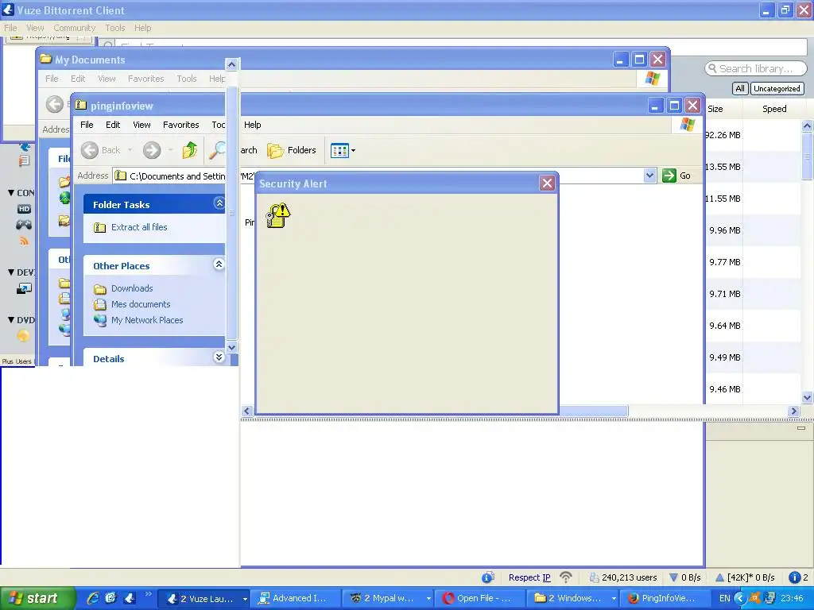814x610 pixels.
Task: Open Help menu in Vuze menu bar
Action: pyautogui.click(x=143, y=28)
